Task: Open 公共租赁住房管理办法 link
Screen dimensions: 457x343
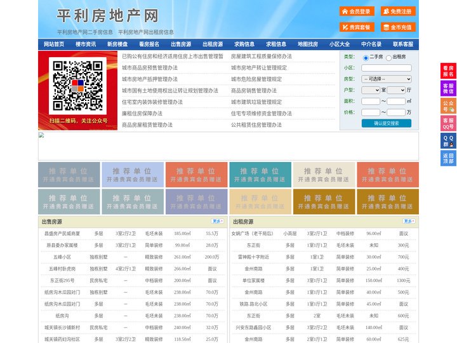Action: [256, 125]
